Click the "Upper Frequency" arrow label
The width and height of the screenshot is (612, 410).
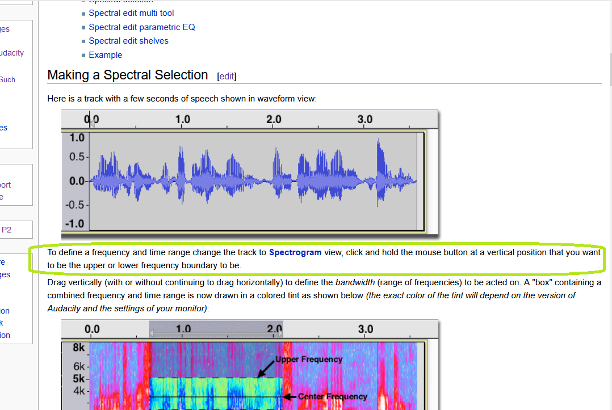309,359
